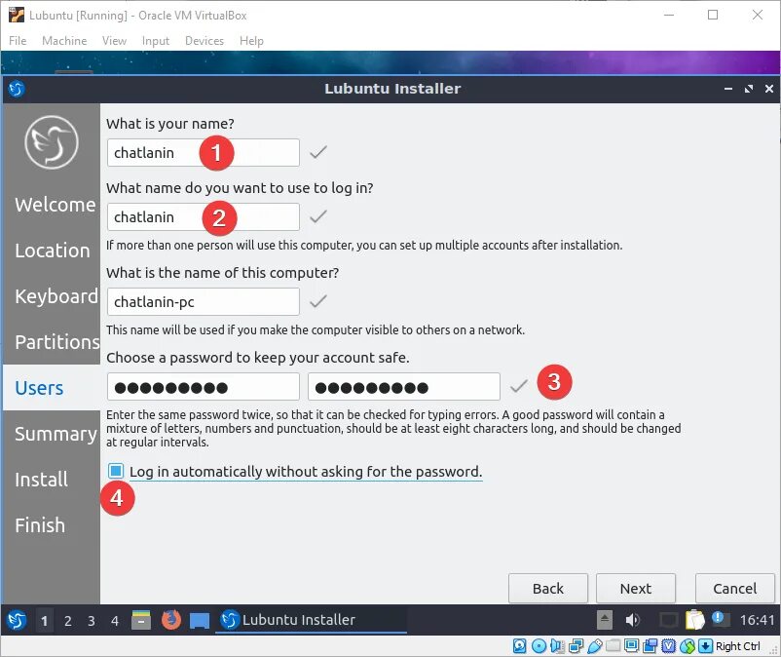Switch to workspace 3 in the pager
Image resolution: width=781 pixels, height=657 pixels.
(x=92, y=621)
